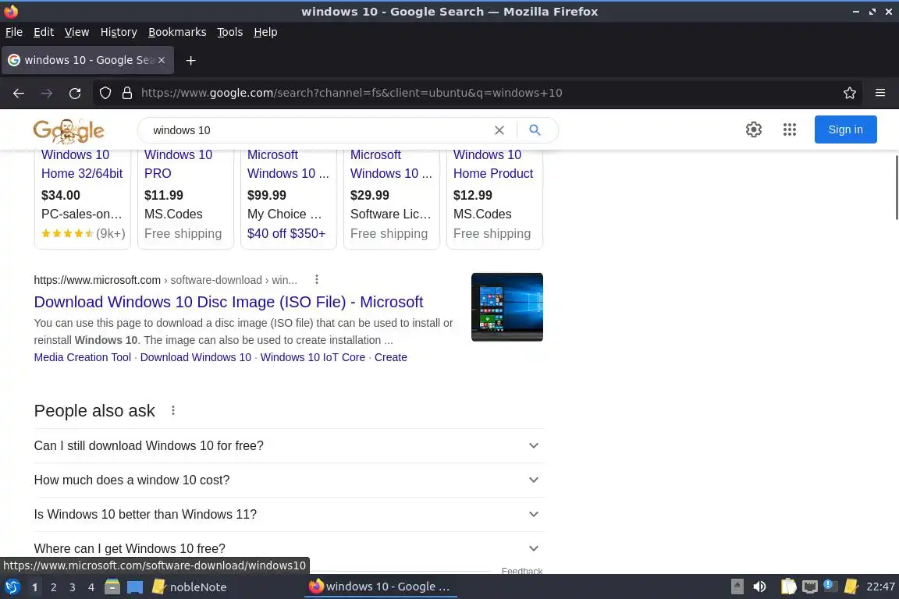Clear the Google search box text
This screenshot has height=599, width=899.
pyautogui.click(x=499, y=130)
